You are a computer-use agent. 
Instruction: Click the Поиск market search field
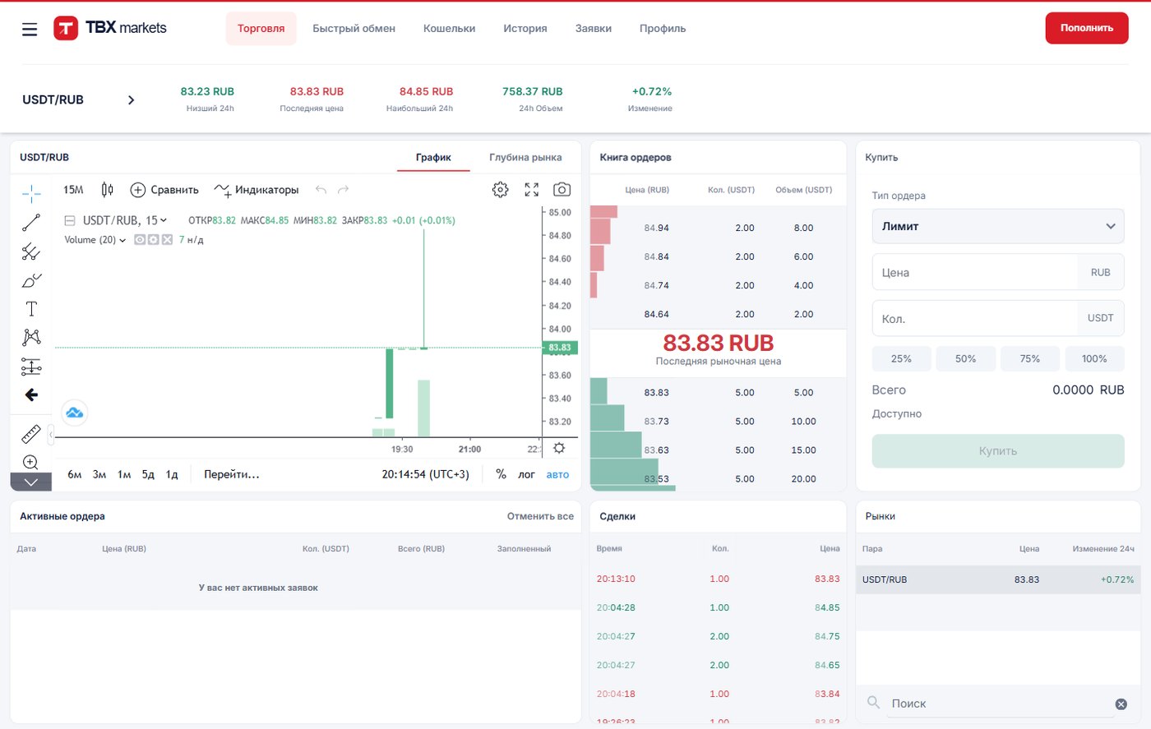[999, 704]
